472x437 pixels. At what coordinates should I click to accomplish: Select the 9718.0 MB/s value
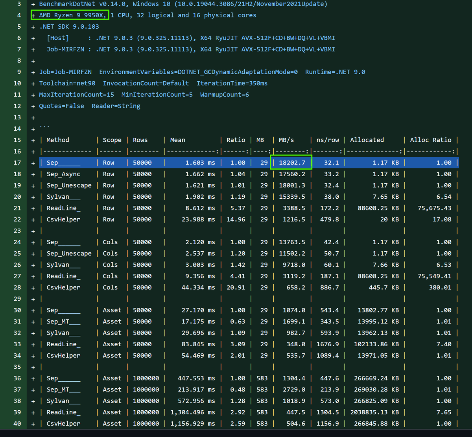(x=294, y=265)
